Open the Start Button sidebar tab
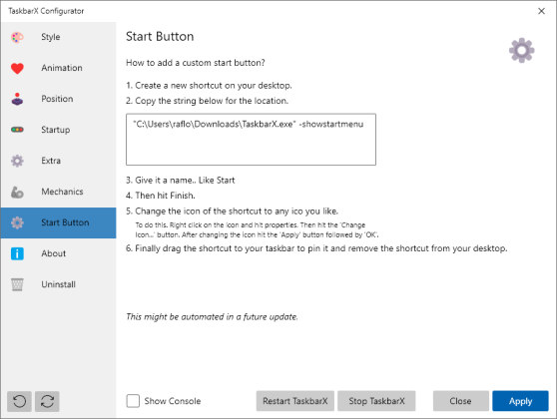This screenshot has width=557, height=419. pyautogui.click(x=58, y=222)
